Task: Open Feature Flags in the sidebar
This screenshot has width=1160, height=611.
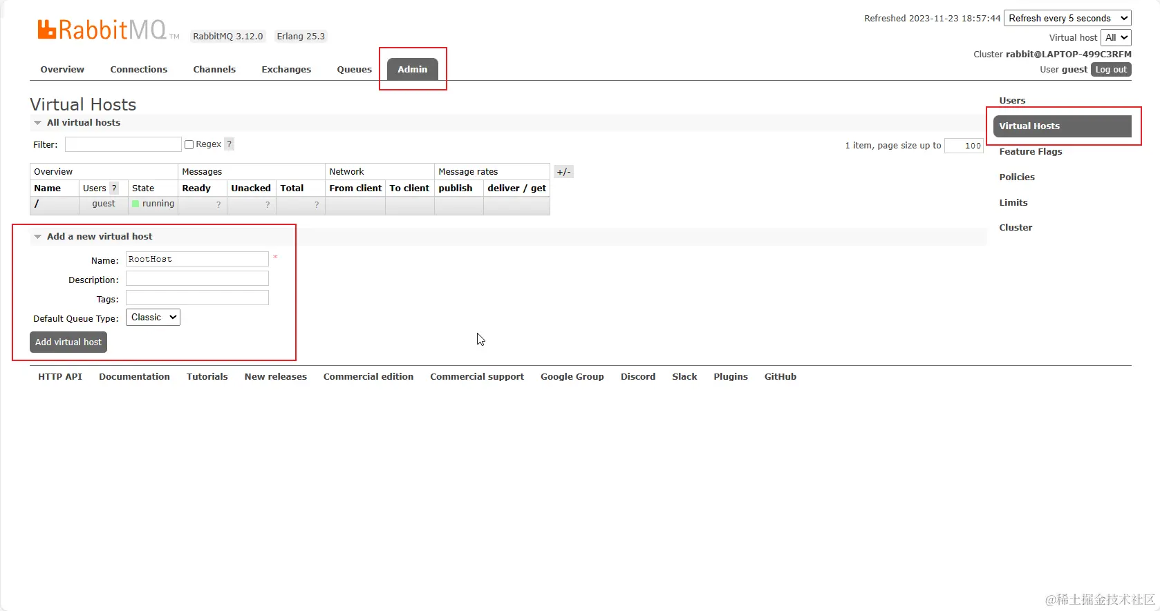Action: point(1031,151)
